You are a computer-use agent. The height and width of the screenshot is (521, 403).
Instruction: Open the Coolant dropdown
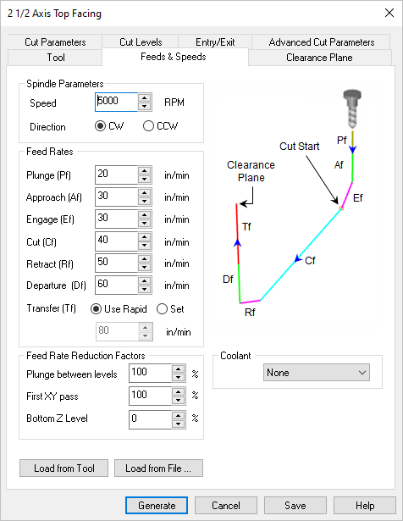(x=317, y=372)
